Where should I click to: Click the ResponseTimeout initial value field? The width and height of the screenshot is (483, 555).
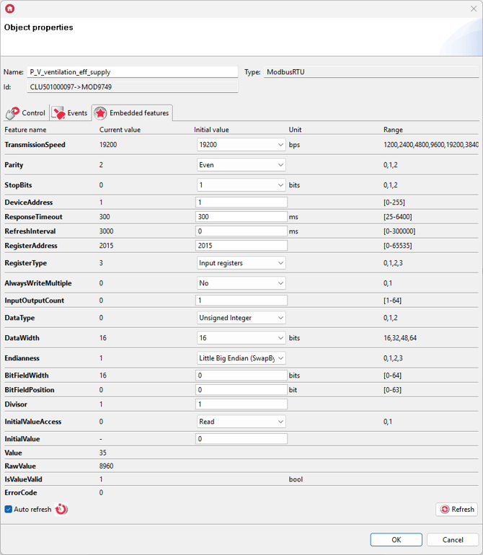pos(241,217)
